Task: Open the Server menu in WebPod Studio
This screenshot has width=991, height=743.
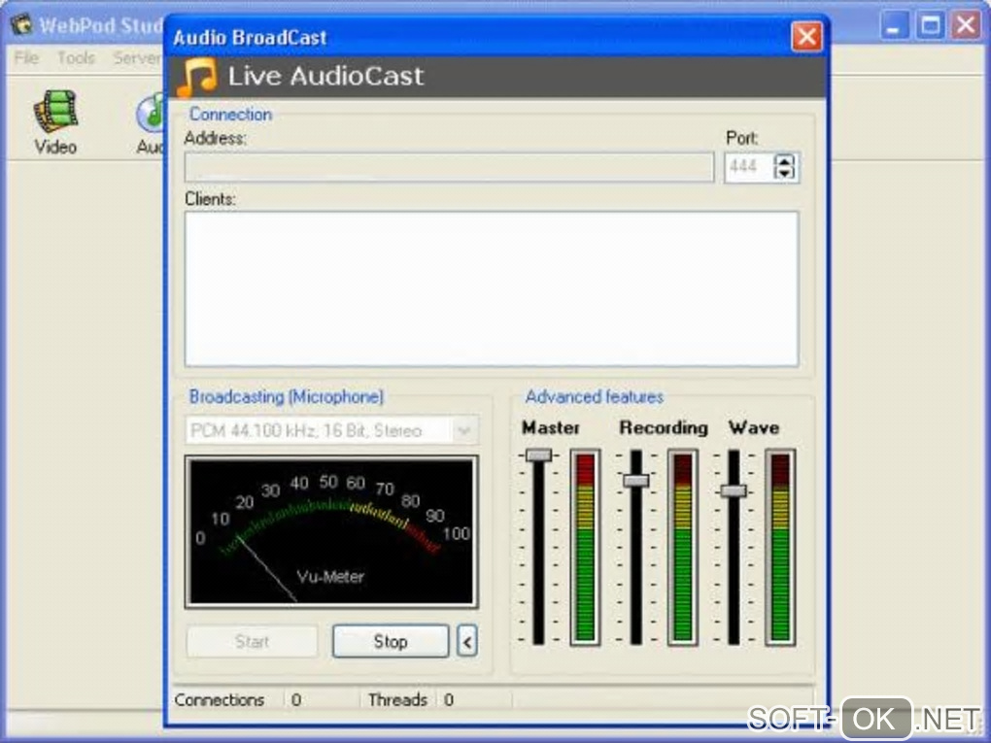Action: click(137, 58)
